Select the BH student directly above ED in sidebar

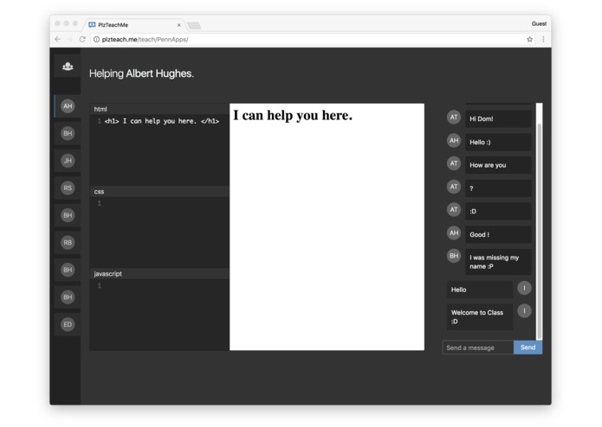68,297
